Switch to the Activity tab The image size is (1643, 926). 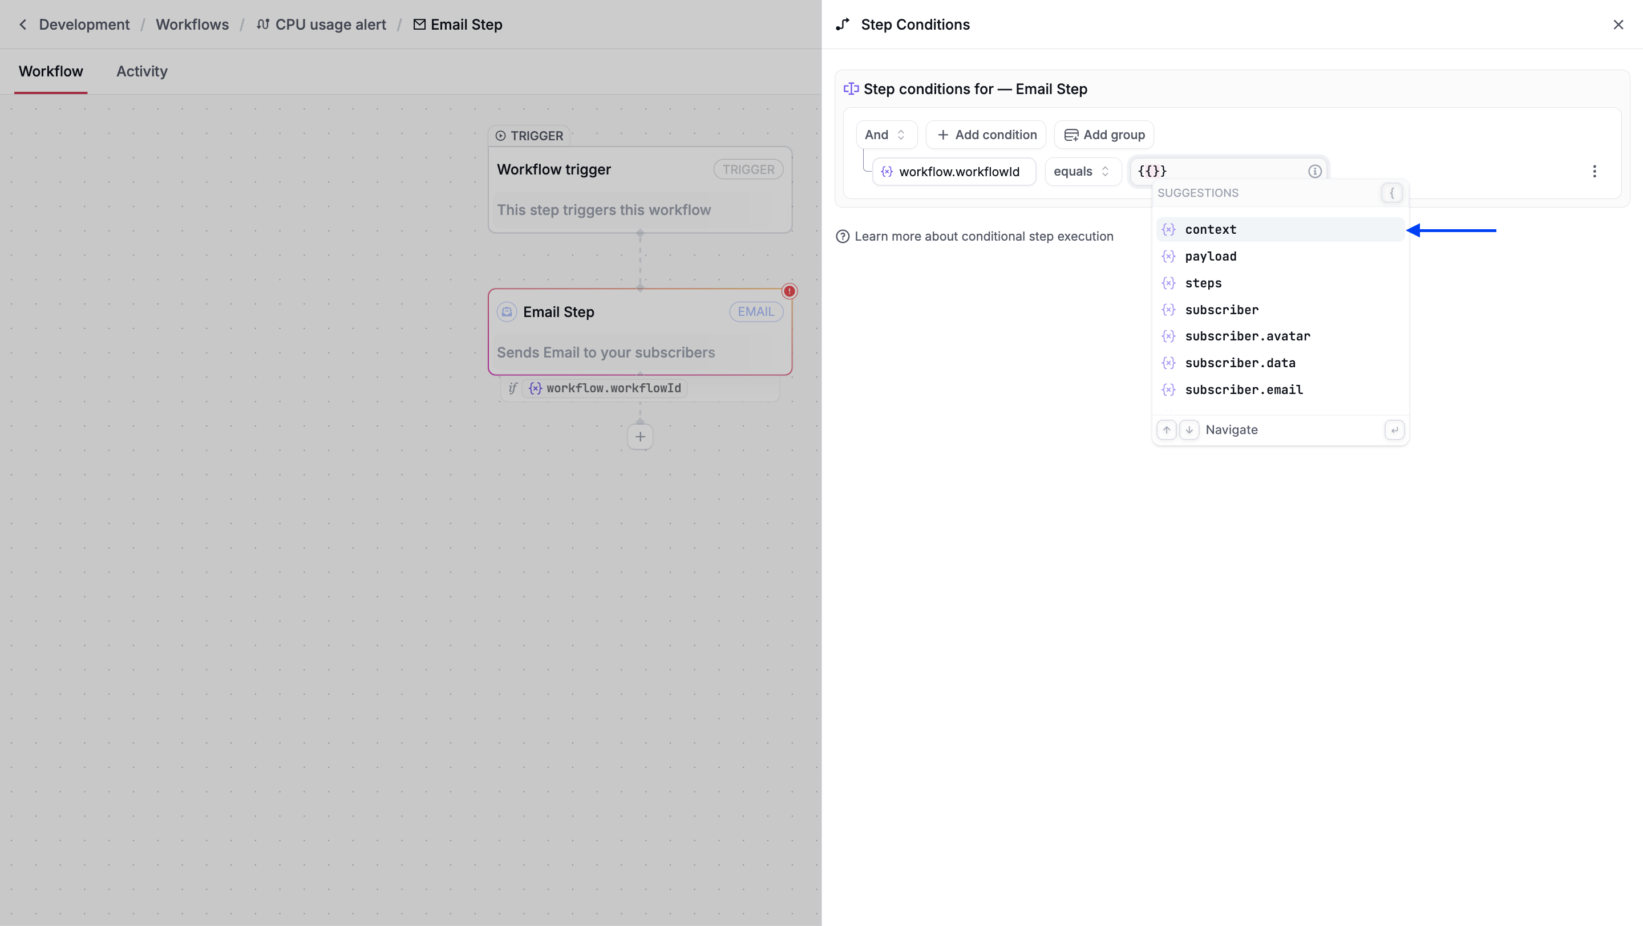click(x=141, y=71)
